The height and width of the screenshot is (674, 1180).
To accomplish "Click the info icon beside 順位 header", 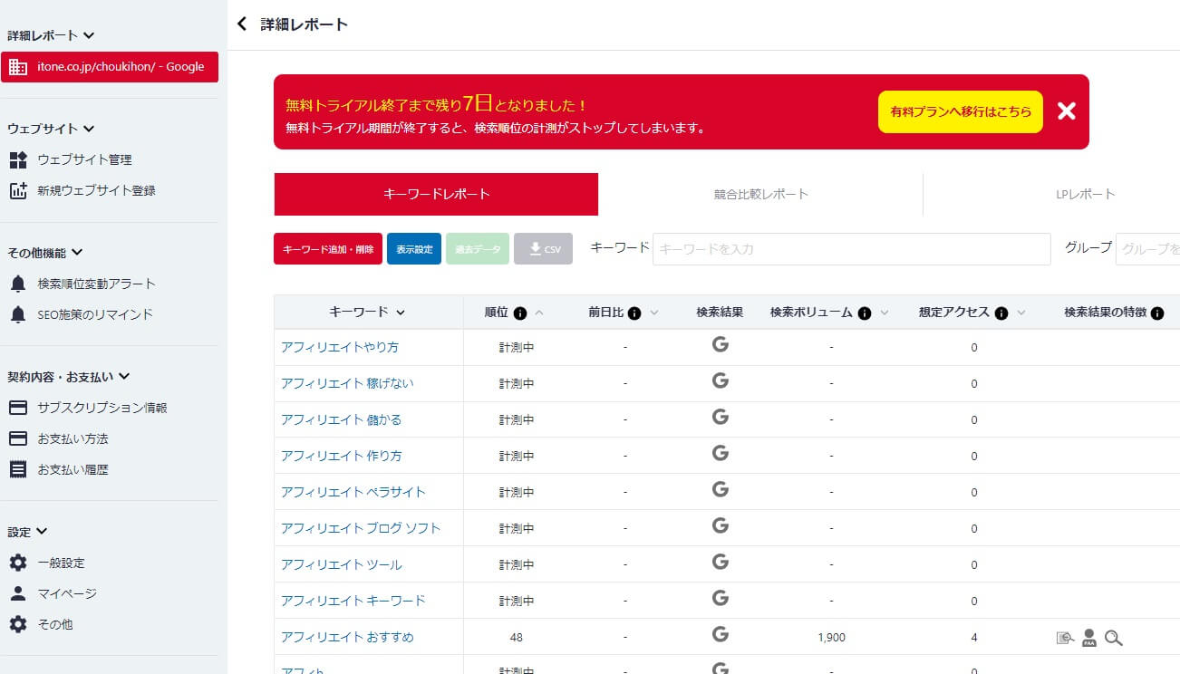I will tap(520, 313).
